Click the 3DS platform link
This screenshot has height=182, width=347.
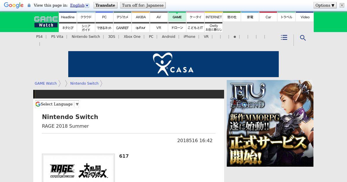coord(112,37)
